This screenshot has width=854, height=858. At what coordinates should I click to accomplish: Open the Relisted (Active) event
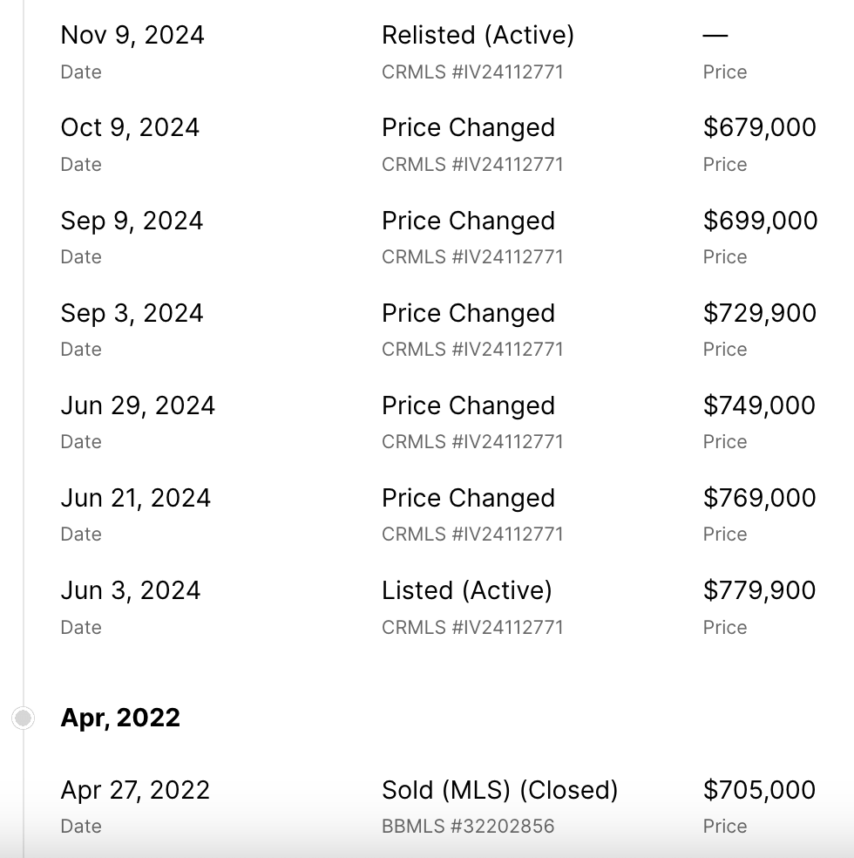478,35
